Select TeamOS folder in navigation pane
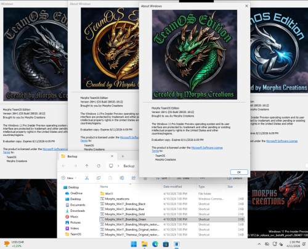Viewport: 308px width, 249px height. pyautogui.click(x=73, y=234)
